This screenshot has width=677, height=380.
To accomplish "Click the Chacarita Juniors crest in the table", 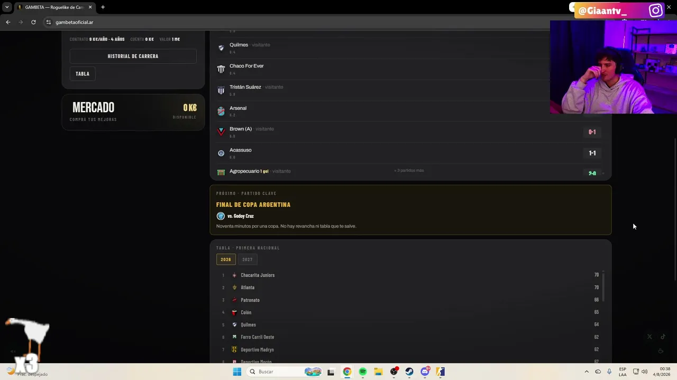I will click(234, 275).
